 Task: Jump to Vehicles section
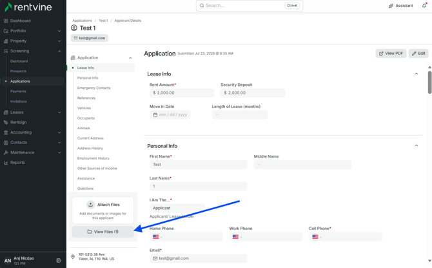(x=84, y=108)
